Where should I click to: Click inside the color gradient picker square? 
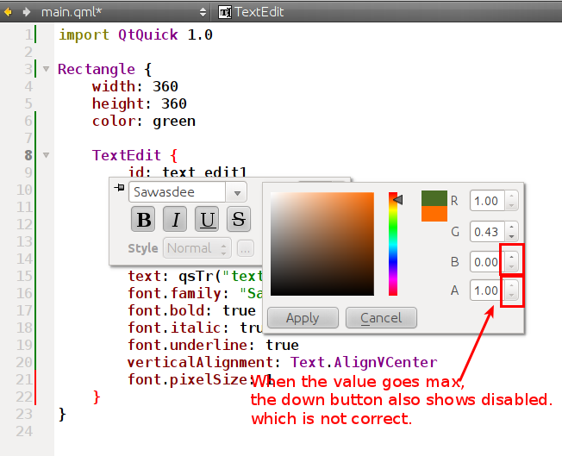point(322,244)
